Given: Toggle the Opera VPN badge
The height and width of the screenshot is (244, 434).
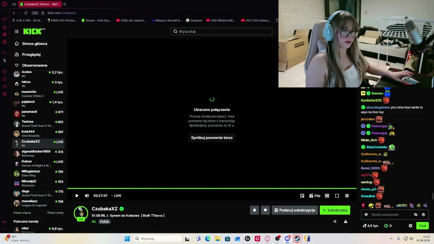Looking at the screenshot, I should (35, 13).
